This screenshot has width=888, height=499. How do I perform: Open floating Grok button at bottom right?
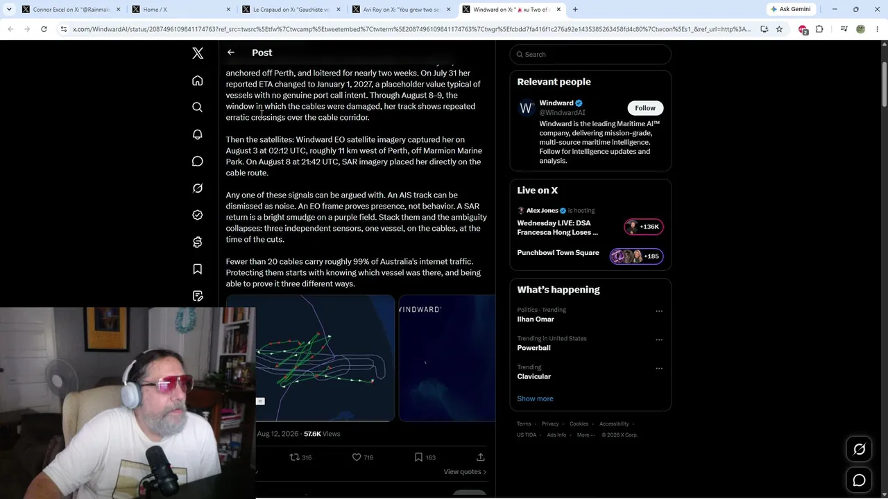coord(859,450)
